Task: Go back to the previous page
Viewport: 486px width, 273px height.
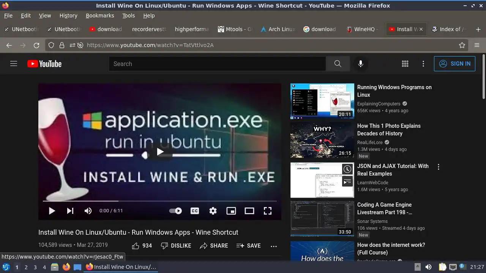Action: (9, 45)
